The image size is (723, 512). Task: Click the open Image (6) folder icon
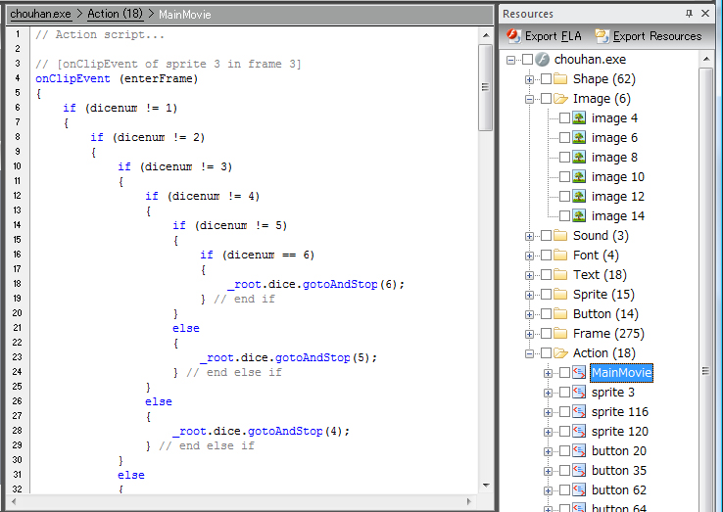560,99
